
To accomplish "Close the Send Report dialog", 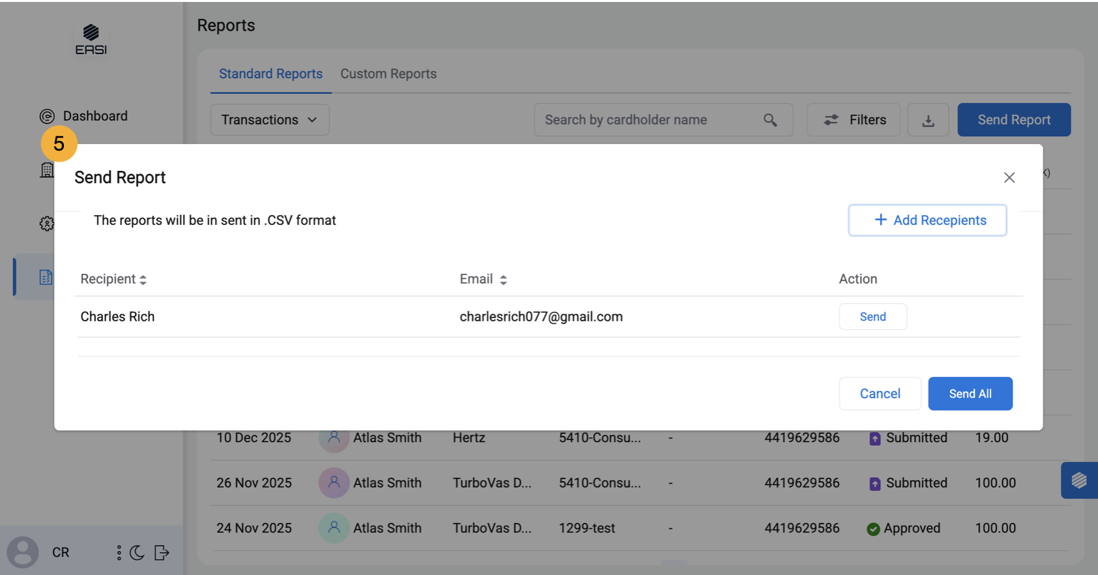I will point(1009,177).
